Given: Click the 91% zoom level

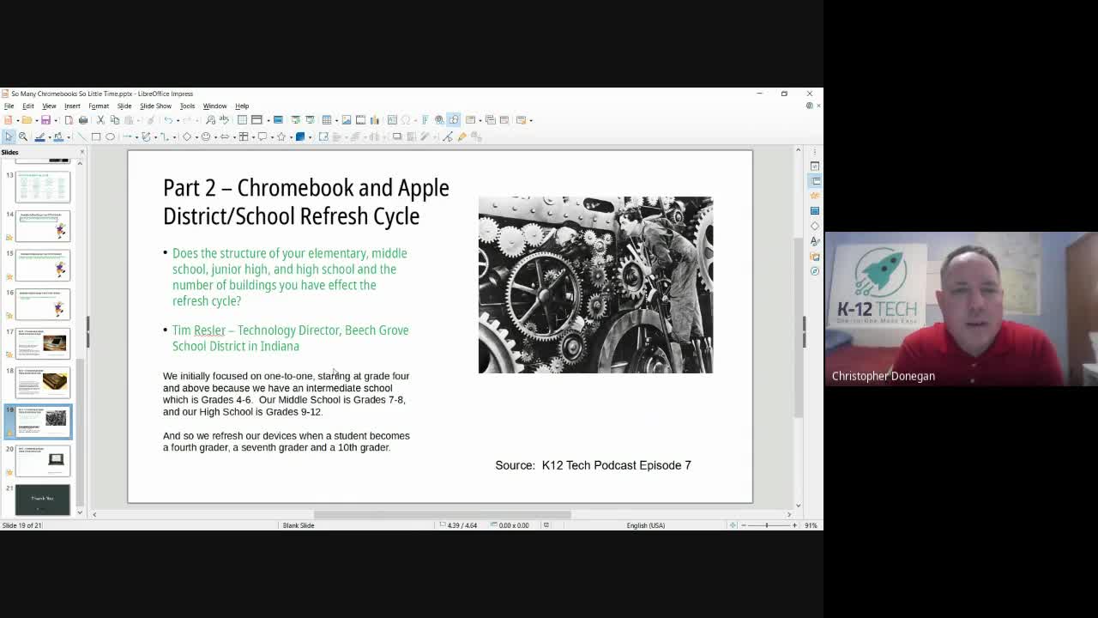Looking at the screenshot, I should click(x=811, y=525).
